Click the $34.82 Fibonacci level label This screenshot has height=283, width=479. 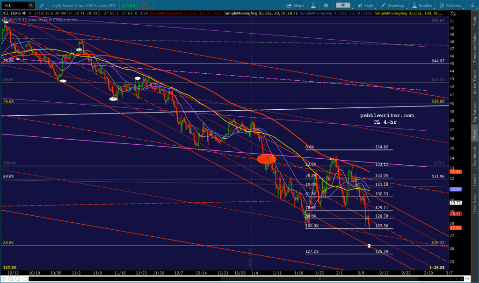click(x=382, y=147)
